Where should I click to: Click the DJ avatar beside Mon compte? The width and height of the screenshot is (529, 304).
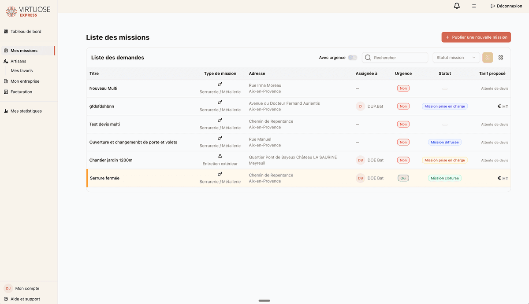tap(8, 289)
